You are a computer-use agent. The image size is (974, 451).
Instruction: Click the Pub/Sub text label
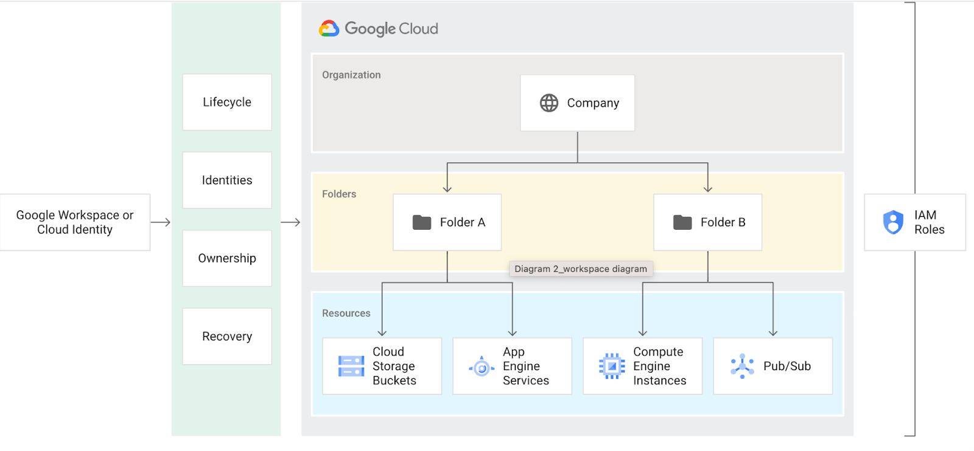pos(787,367)
